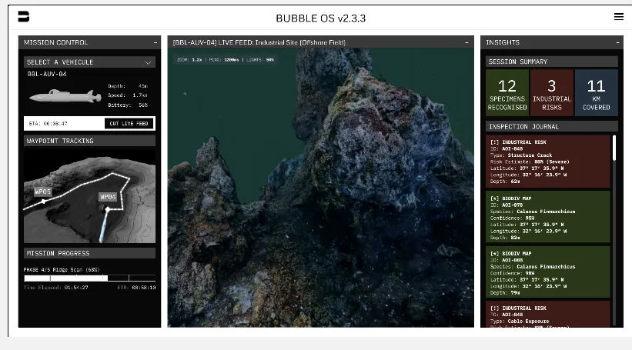Image resolution: width=632 pixels, height=350 pixels.
Task: Open the Industrial Risks summary tile
Action: coord(552,93)
